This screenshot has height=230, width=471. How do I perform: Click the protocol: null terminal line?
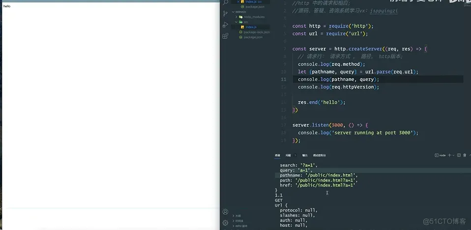click(x=298, y=210)
